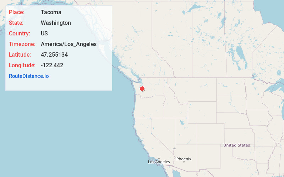The image size is (284, 177).
Task: Click the Longitude: label
Action: click(x=22, y=65)
